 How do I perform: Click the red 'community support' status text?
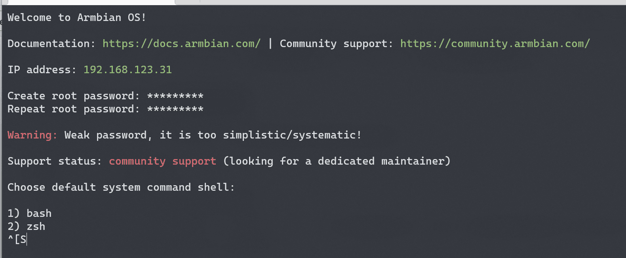pos(162,161)
